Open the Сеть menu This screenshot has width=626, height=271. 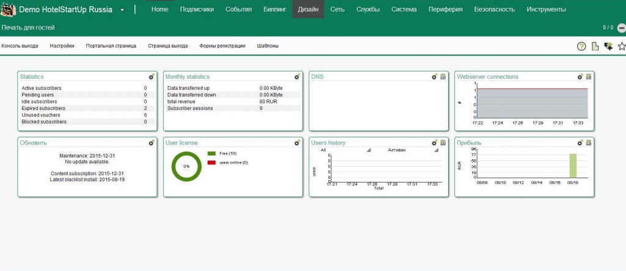click(x=337, y=9)
